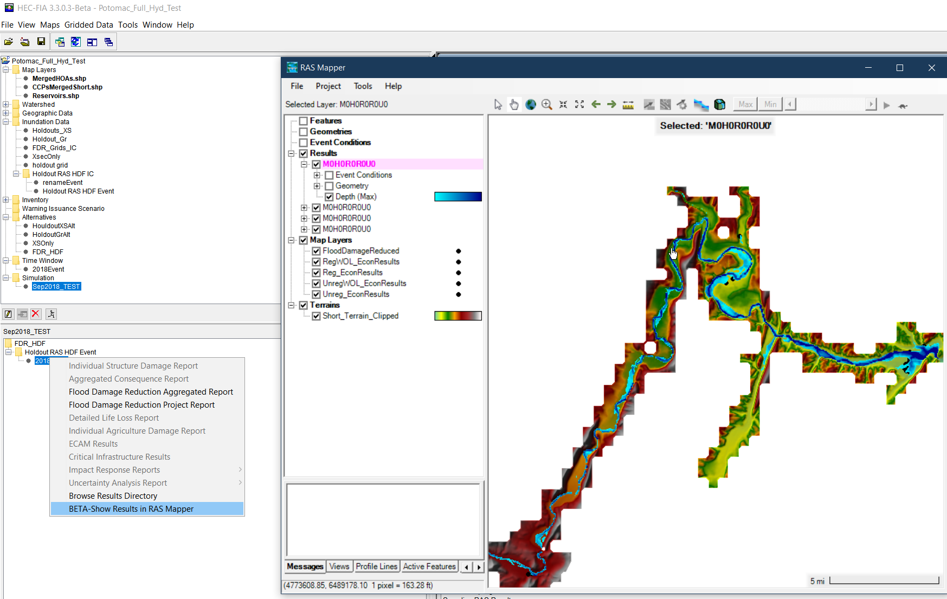This screenshot has width=947, height=599.
Task: Toggle the FloodDamageReduced layer checkbox
Action: coord(316,251)
